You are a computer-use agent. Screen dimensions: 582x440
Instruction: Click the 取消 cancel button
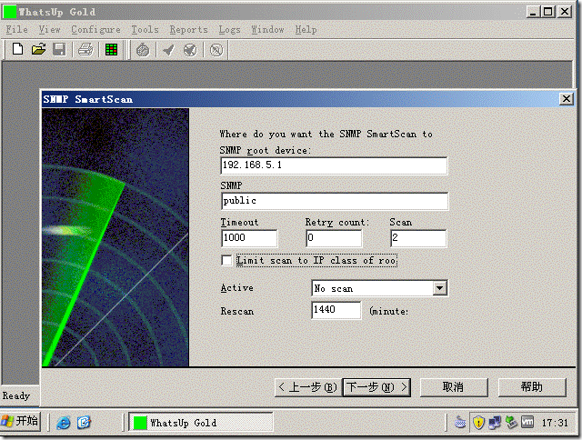tap(454, 387)
